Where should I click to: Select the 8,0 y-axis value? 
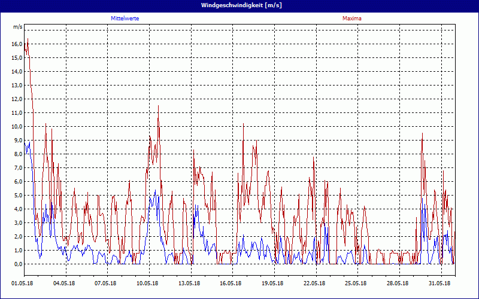[18, 154]
